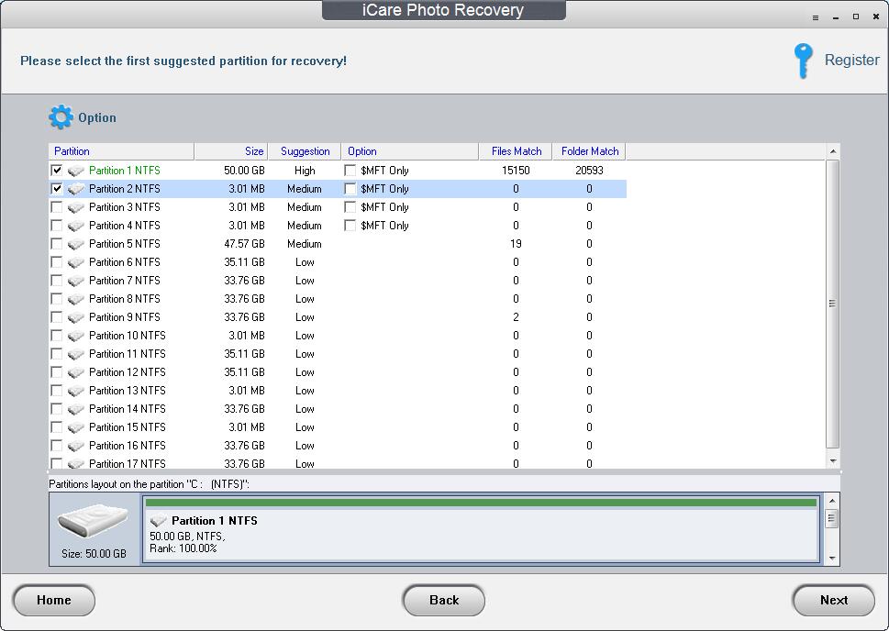Proceed with the Next button

click(x=833, y=600)
